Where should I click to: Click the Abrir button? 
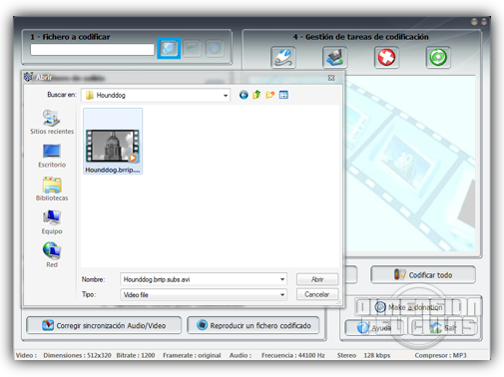tap(317, 279)
